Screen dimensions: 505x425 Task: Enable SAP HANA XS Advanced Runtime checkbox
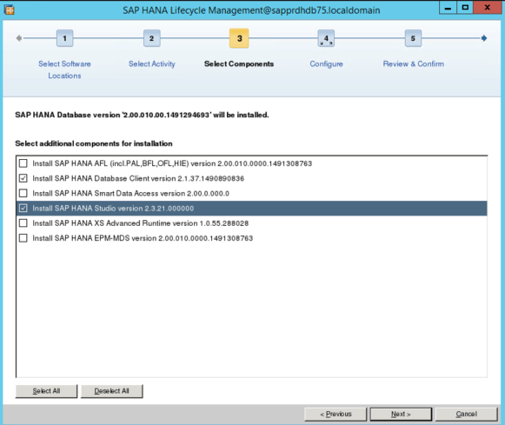23,222
